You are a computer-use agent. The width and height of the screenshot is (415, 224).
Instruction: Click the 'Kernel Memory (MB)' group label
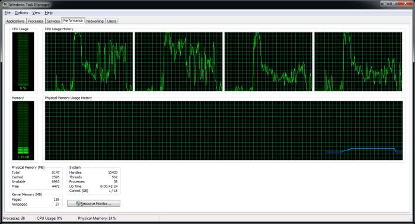[27, 194]
